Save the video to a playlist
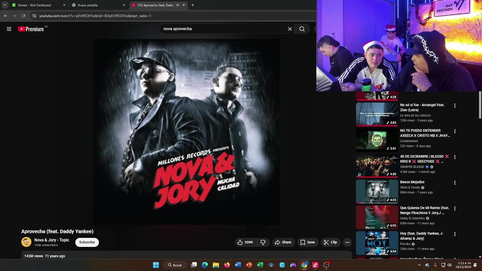The width and height of the screenshot is (482, 271). coord(307,242)
